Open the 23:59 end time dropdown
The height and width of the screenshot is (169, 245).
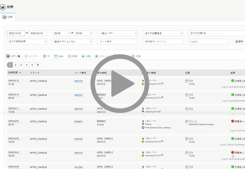pos(83,33)
